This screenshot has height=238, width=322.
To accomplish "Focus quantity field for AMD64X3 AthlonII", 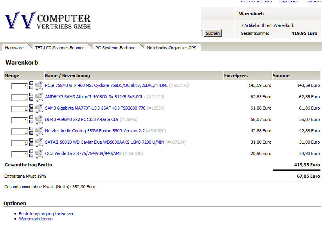I will pos(20,97).
